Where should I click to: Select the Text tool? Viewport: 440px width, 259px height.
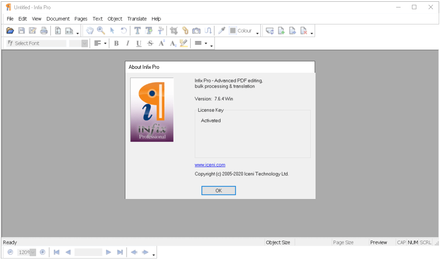pos(138,31)
